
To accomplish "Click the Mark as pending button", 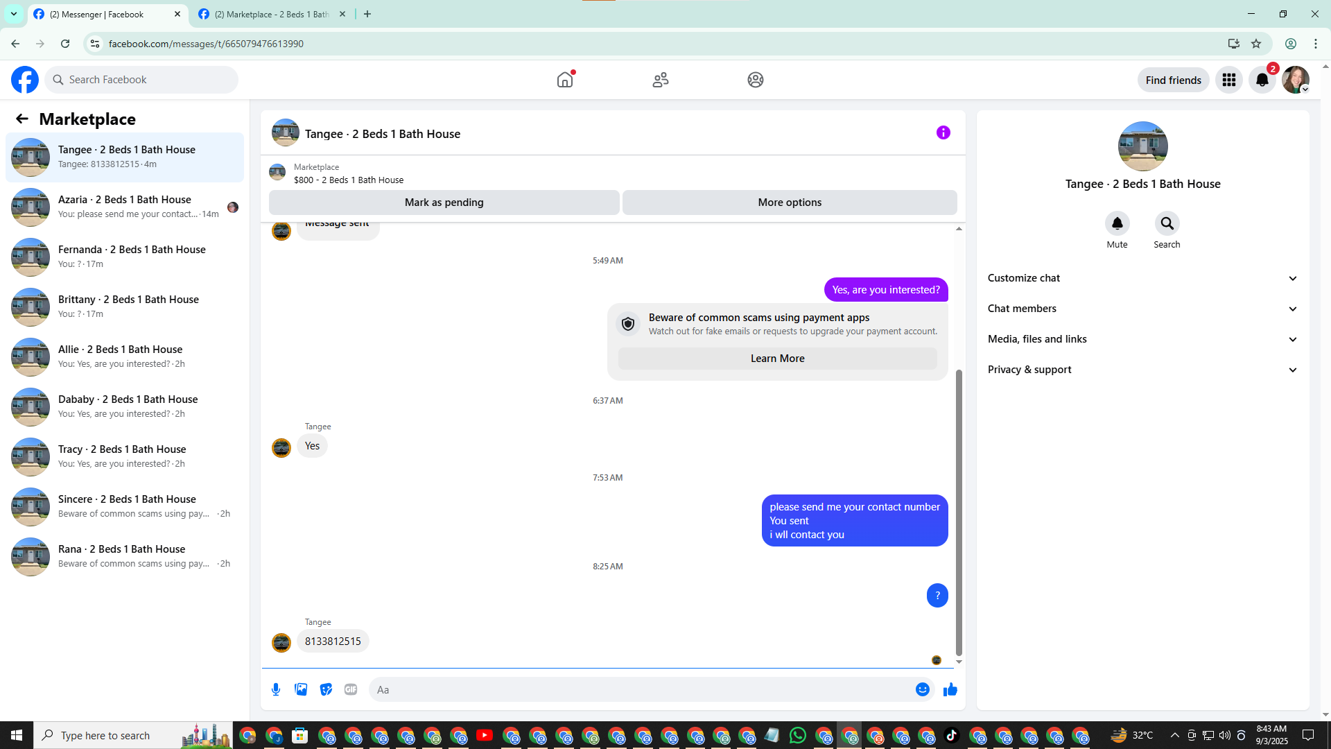I will (x=444, y=203).
